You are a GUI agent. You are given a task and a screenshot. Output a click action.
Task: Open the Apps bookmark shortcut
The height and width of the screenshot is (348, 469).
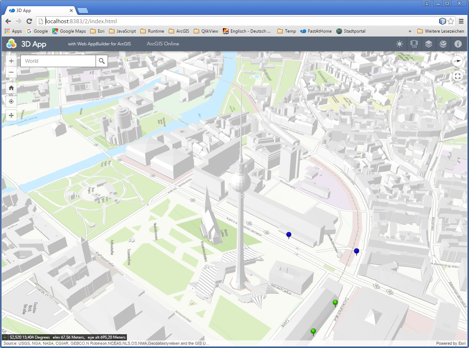point(13,31)
